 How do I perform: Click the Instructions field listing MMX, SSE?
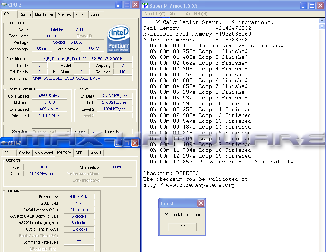pos(82,78)
